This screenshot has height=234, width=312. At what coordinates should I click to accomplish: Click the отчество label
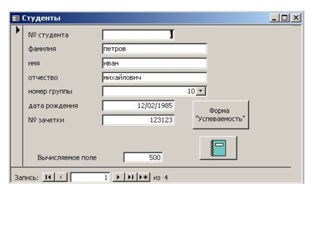[x=43, y=77]
